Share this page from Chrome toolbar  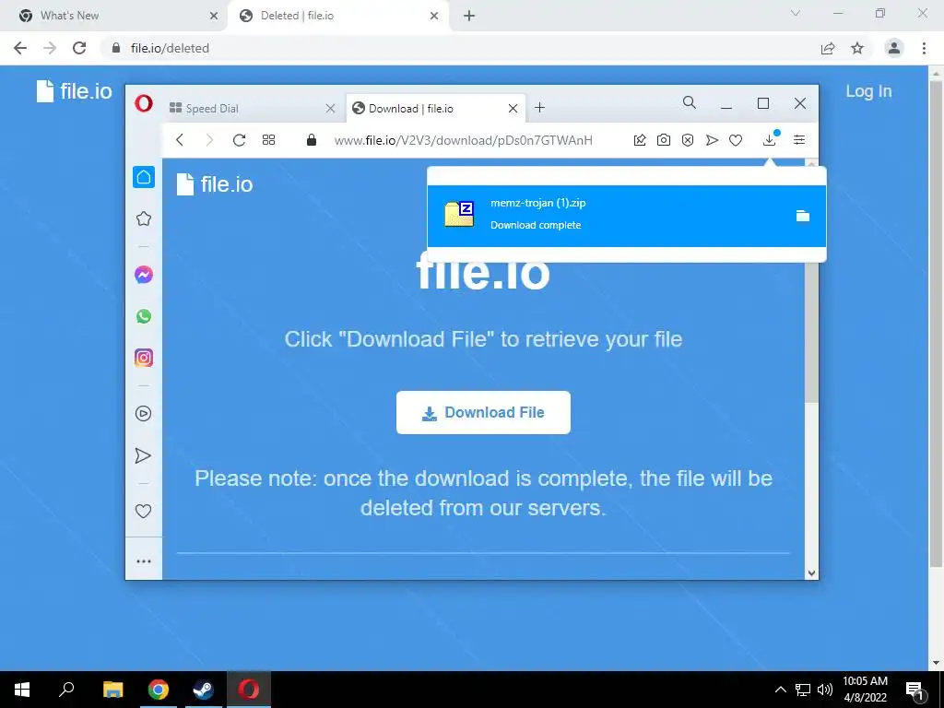click(x=828, y=48)
